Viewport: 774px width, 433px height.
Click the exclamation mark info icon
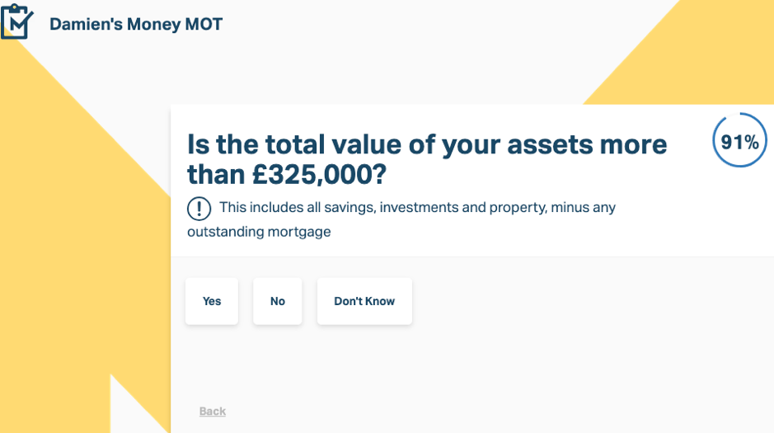pos(199,209)
